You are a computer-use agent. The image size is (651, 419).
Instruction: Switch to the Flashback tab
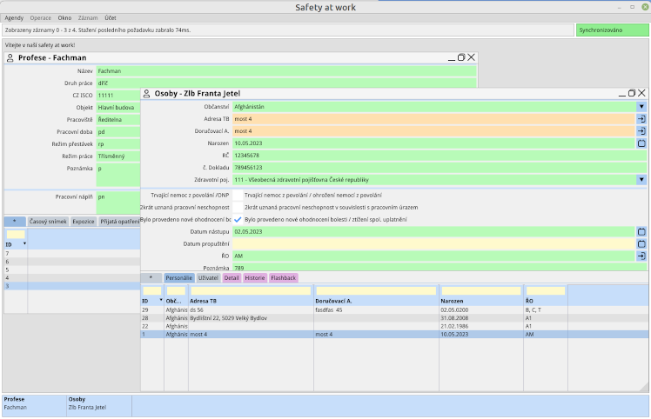[x=284, y=278]
